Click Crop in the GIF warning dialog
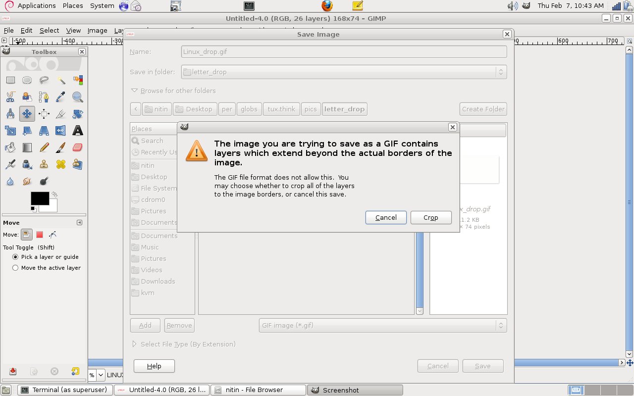Viewport: 634px width, 396px height. pyautogui.click(x=431, y=217)
